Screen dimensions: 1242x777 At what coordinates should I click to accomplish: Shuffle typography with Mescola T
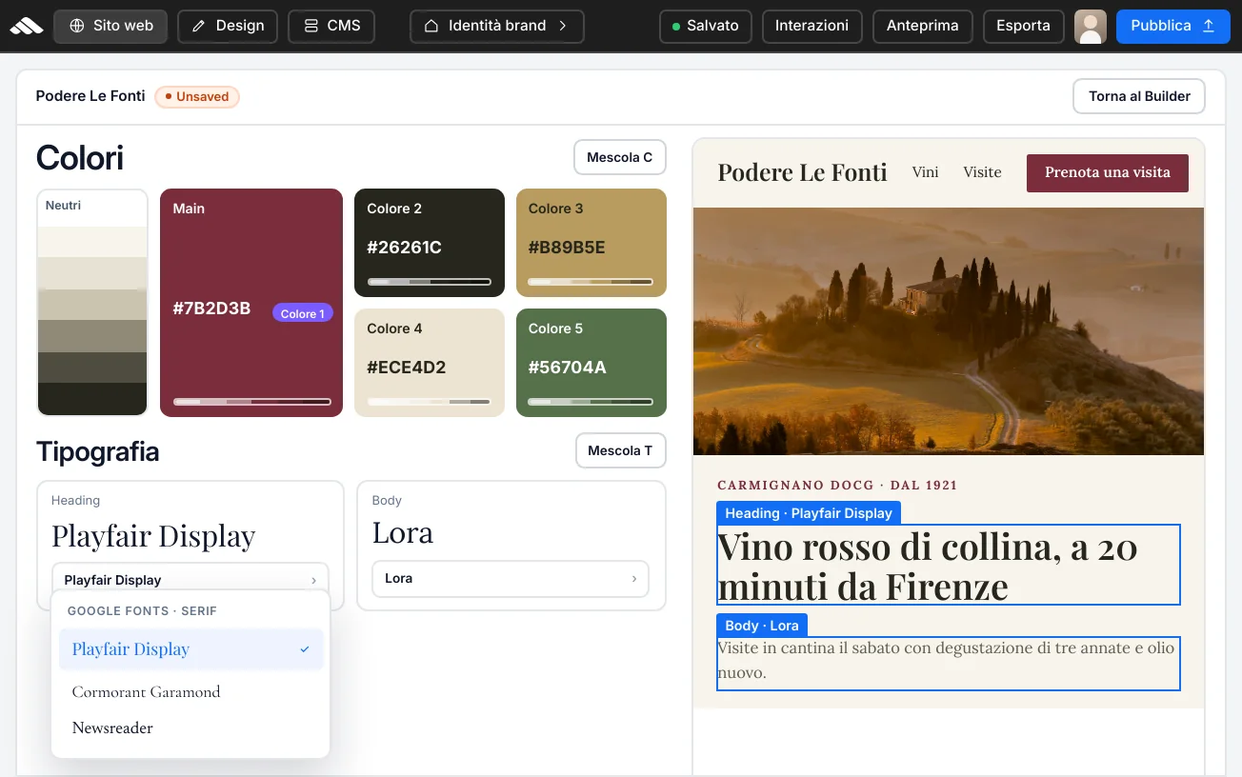coord(620,450)
